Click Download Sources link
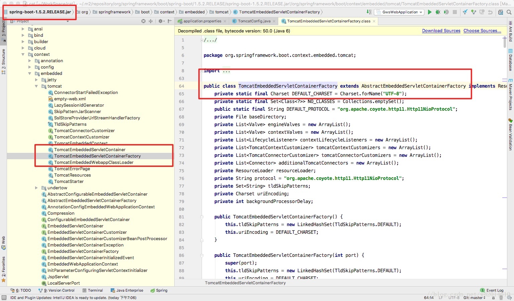This screenshot has height=301, width=514. tap(441, 31)
